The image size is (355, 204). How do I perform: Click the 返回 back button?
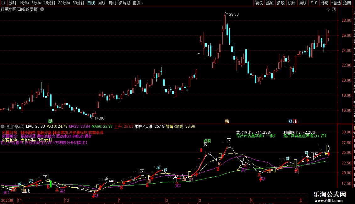point(347,3)
